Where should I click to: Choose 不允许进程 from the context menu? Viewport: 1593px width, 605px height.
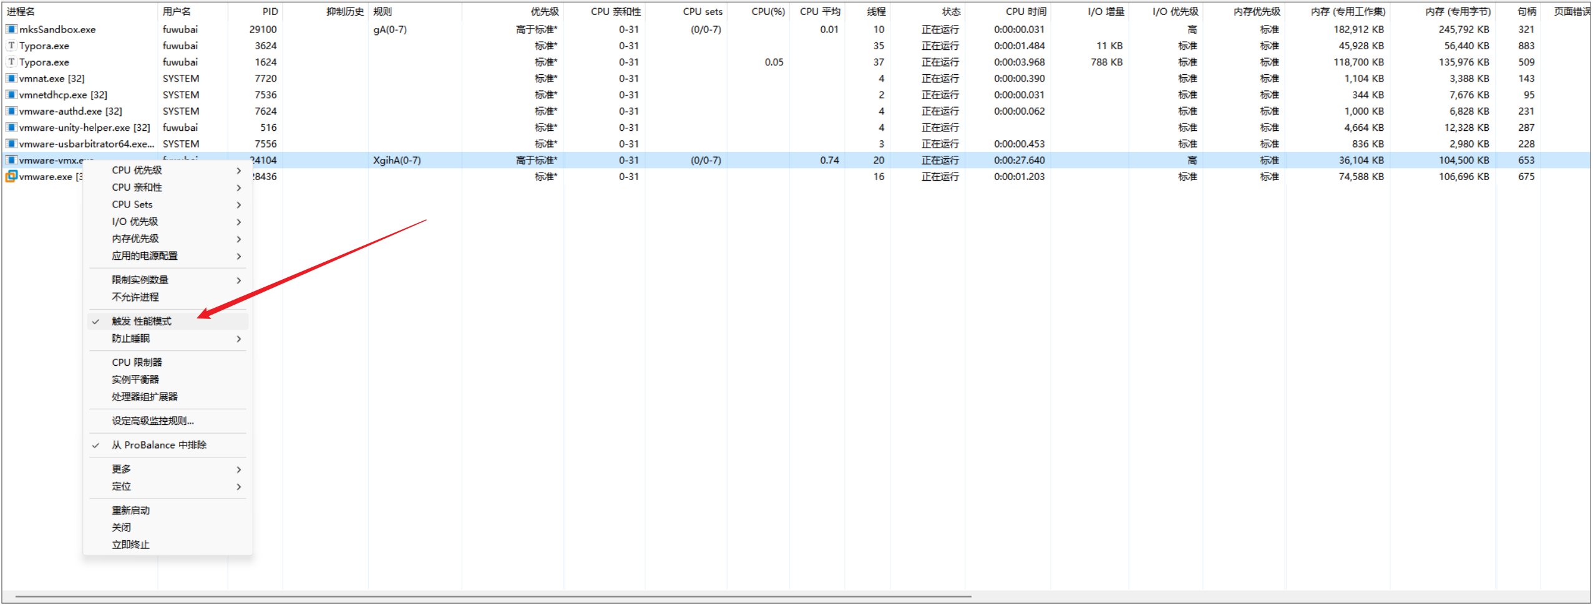pyautogui.click(x=168, y=297)
